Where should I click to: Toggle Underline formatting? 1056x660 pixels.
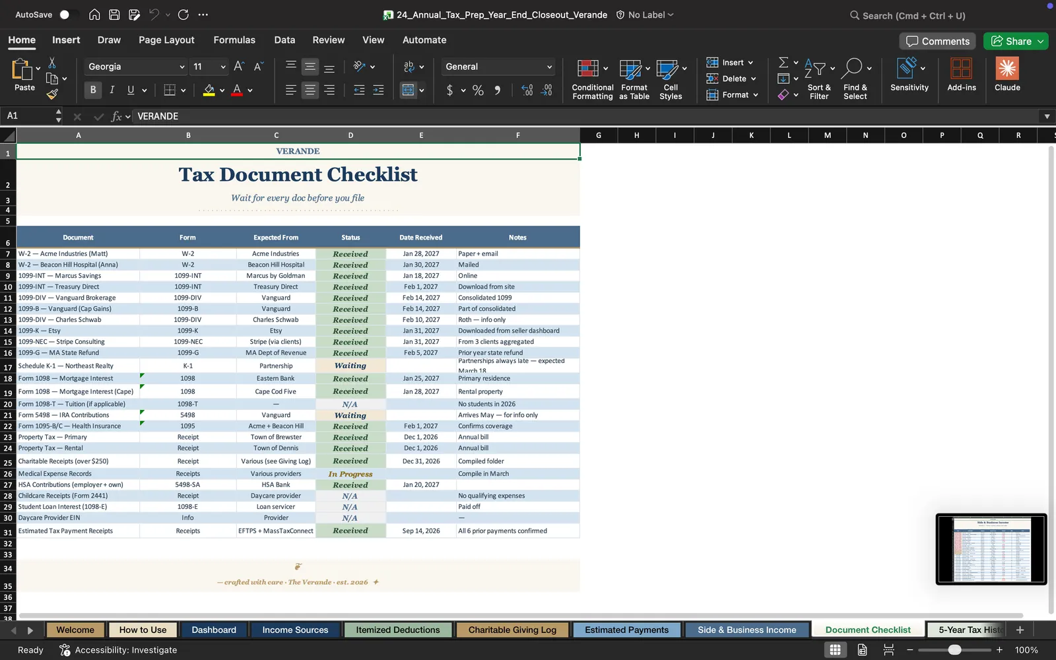[131, 90]
